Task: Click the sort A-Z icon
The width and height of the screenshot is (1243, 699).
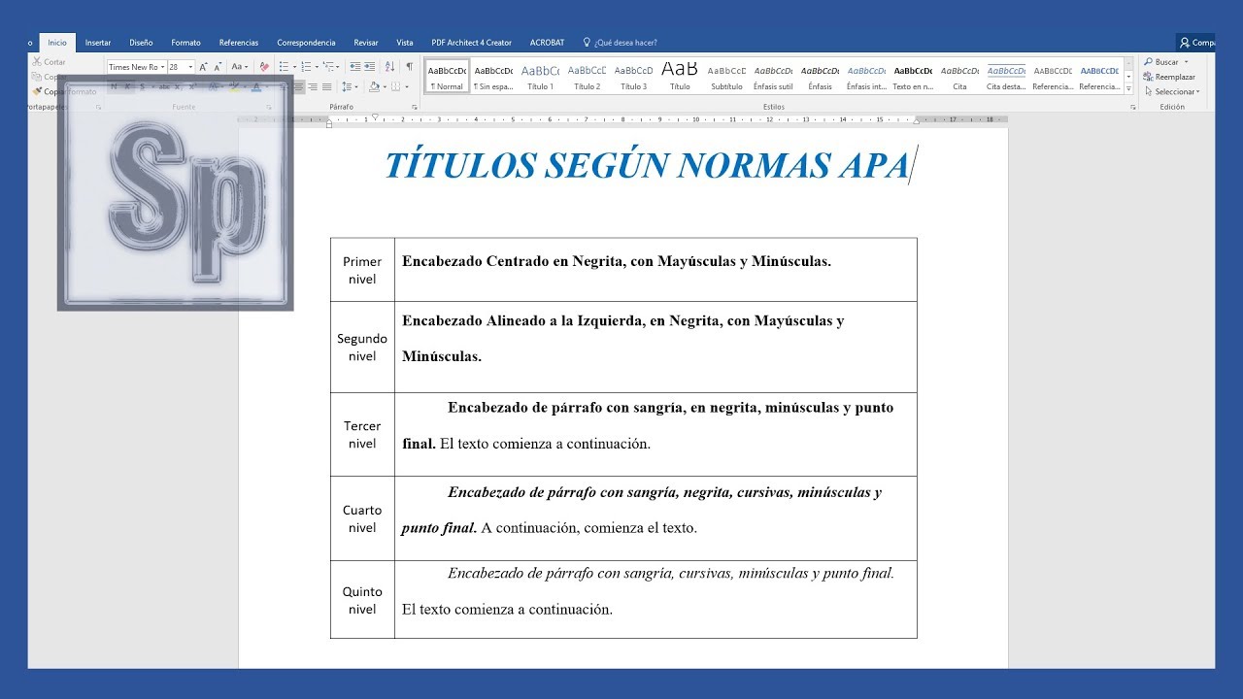Action: point(389,67)
